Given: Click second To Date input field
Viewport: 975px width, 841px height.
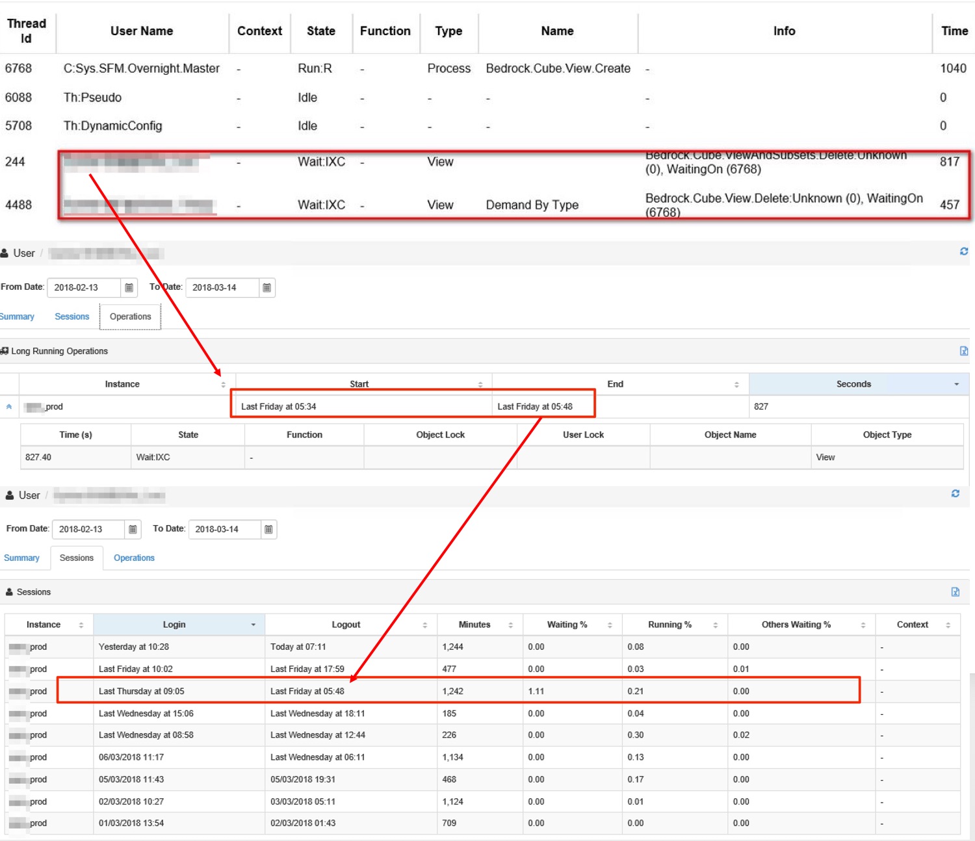Looking at the screenshot, I should point(225,529).
